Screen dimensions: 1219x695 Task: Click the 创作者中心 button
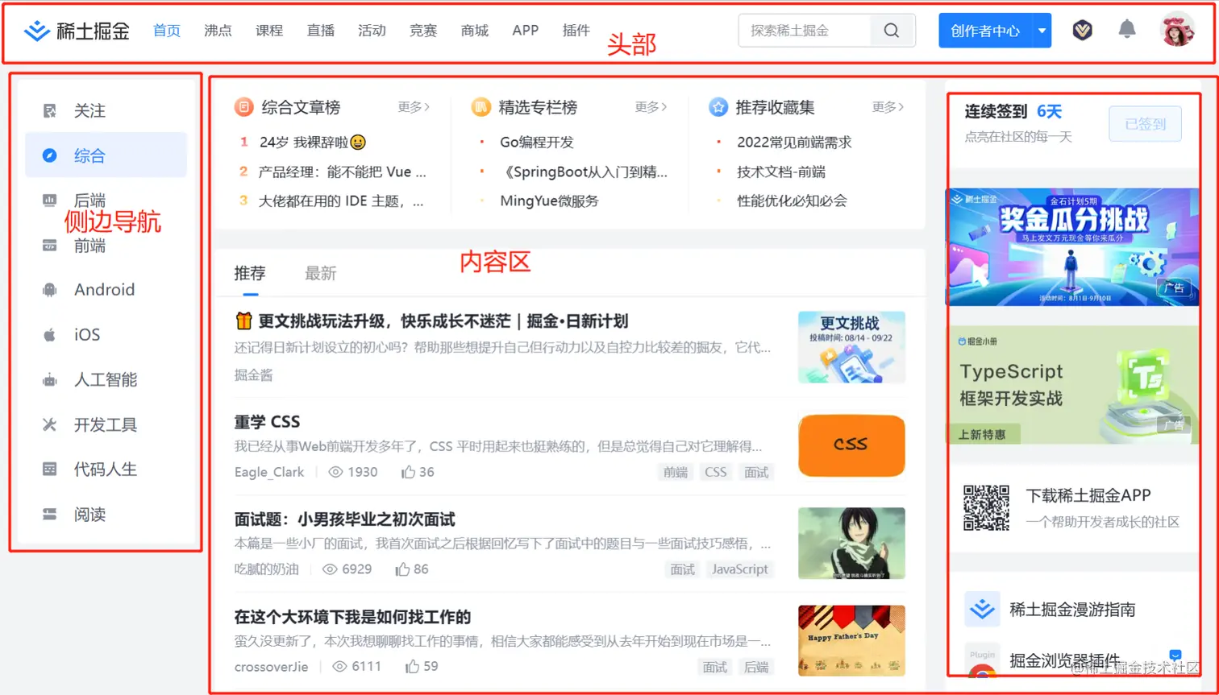click(x=985, y=31)
